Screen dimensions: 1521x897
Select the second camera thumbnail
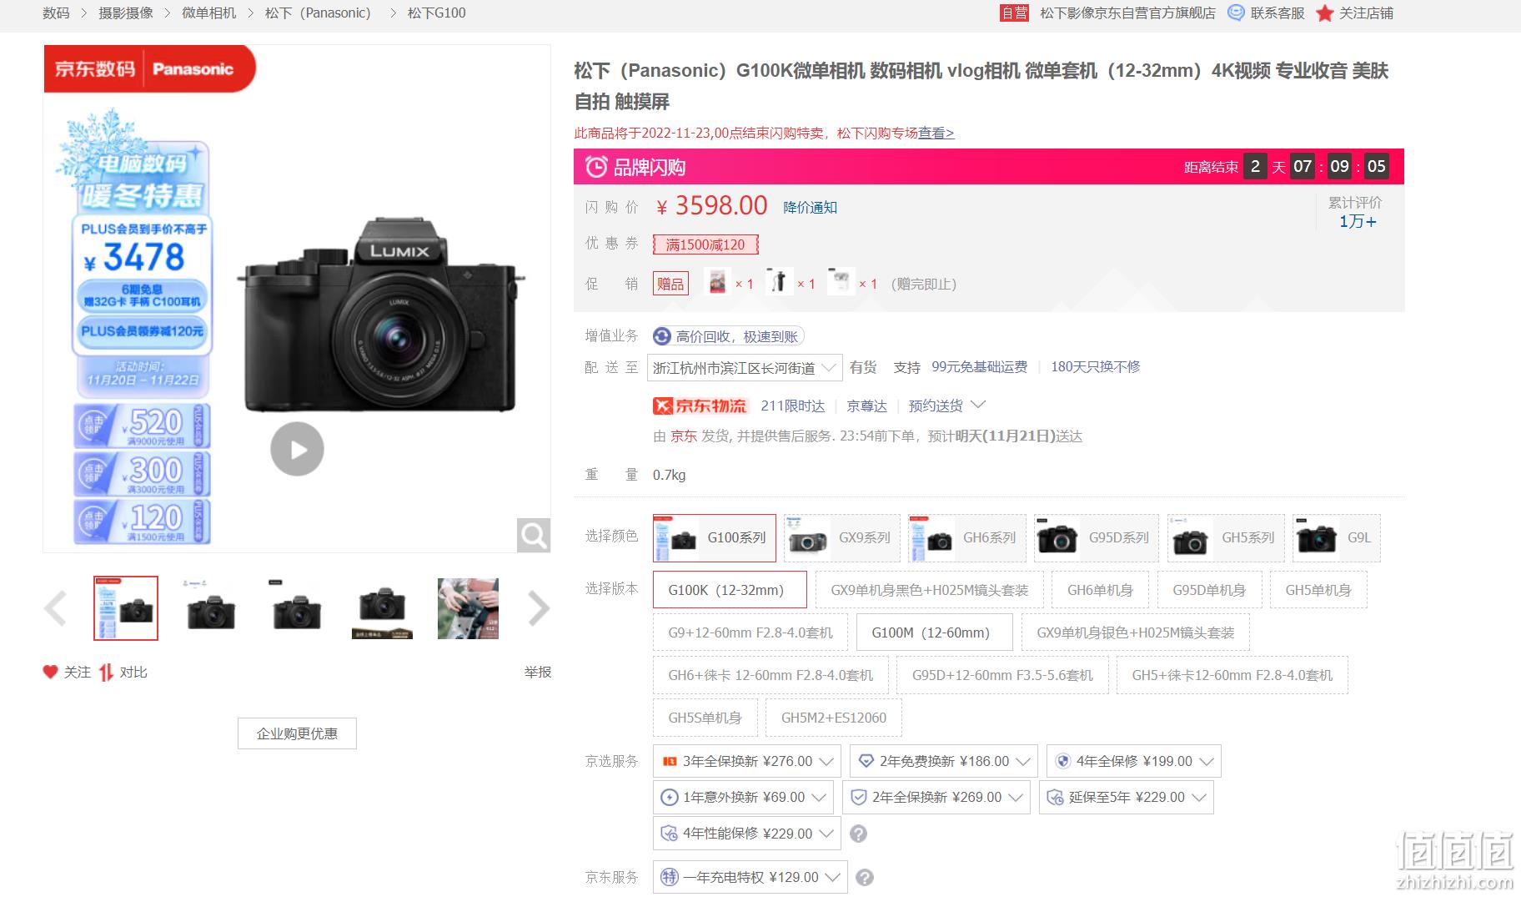click(211, 608)
